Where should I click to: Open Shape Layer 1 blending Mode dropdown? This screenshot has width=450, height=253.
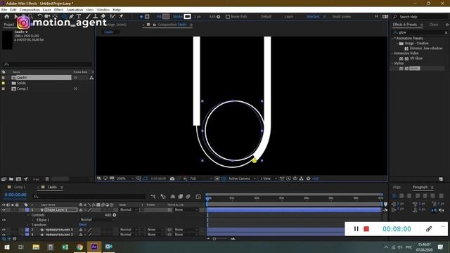[x=129, y=210]
